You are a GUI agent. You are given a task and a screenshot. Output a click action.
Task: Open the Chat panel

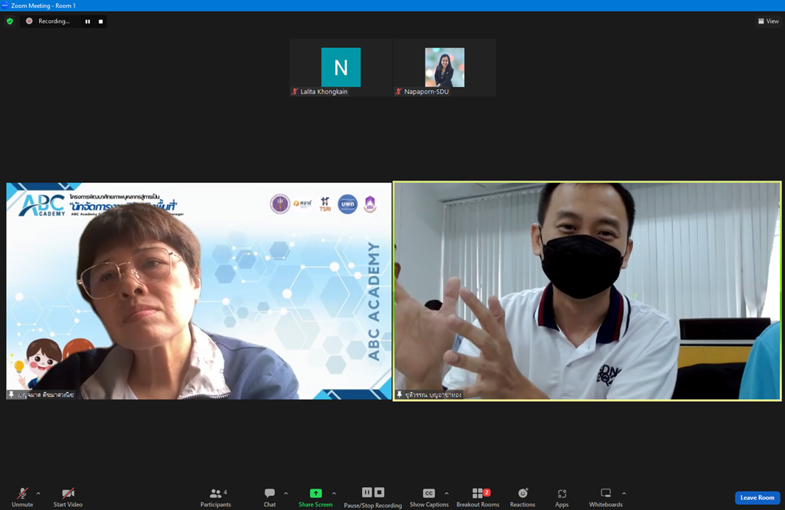click(x=270, y=497)
